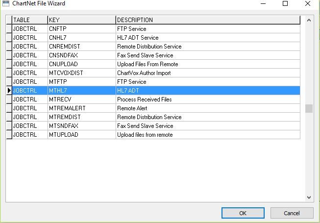Click 'HL7 ADT Service' description
Viewport: 320px width, 223px height.
click(x=138, y=38)
